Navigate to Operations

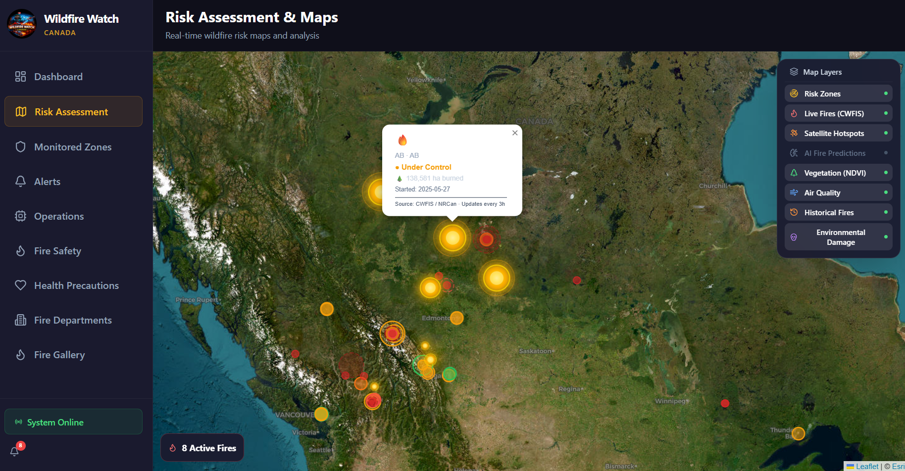[73, 216]
